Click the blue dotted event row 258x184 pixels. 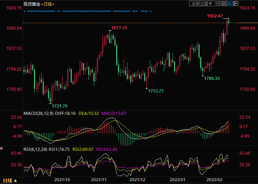tap(88, 11)
